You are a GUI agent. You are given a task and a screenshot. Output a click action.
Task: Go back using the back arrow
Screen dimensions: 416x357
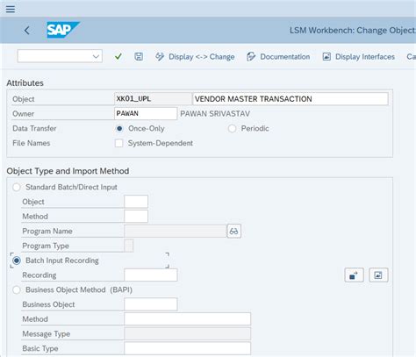pos(27,30)
